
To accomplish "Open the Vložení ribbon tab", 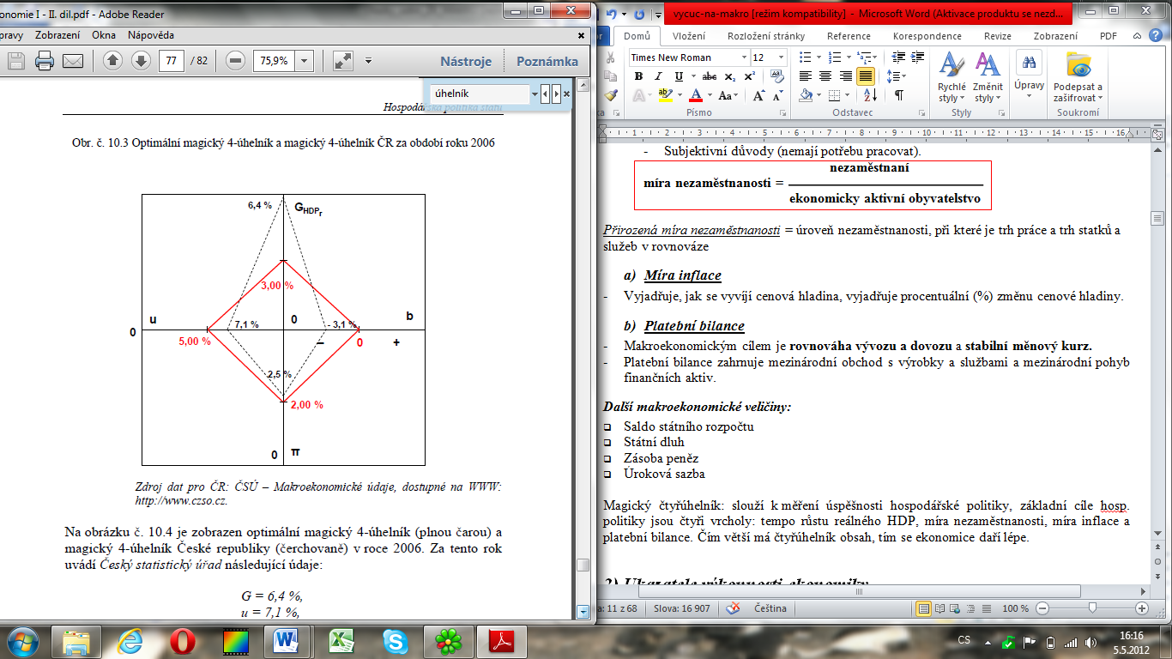I will [x=689, y=36].
